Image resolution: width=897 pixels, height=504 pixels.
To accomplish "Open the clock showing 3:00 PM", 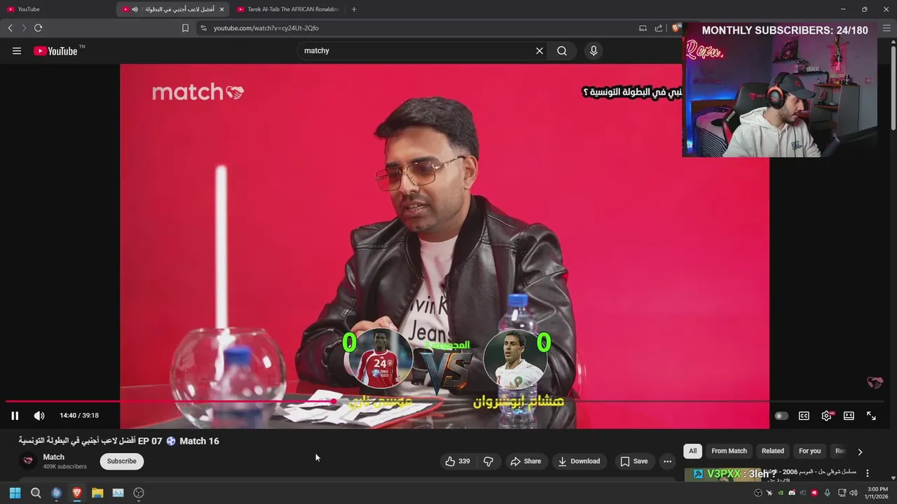I will (x=877, y=493).
